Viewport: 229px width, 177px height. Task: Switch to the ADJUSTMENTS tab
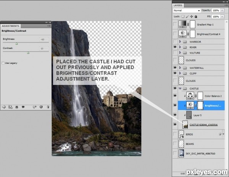[11, 26]
